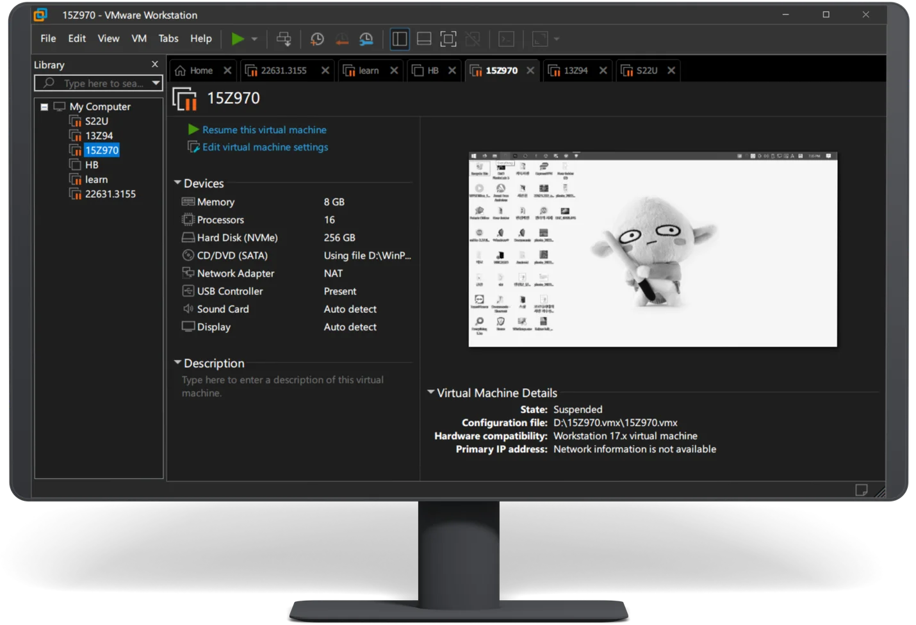Select HB in the library tree
Screen dimensions: 916x625
(x=92, y=165)
